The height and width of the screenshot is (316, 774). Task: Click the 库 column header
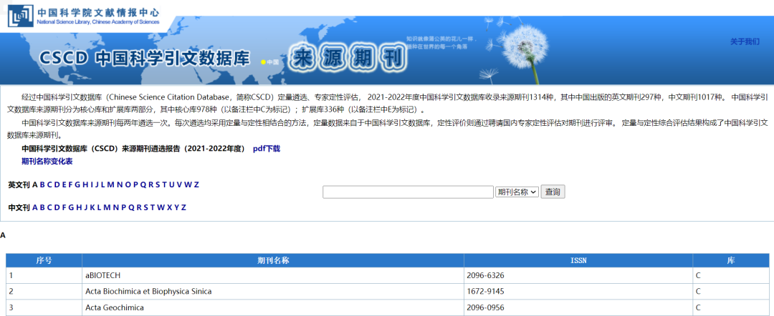coord(731,260)
